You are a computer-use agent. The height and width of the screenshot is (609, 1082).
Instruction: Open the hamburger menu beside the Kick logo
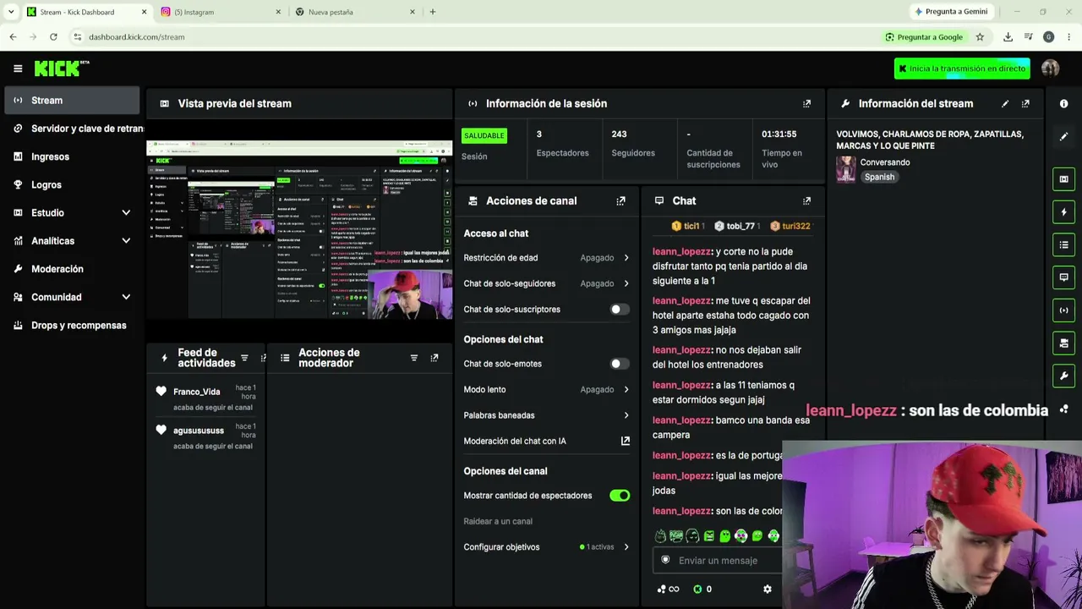point(18,69)
